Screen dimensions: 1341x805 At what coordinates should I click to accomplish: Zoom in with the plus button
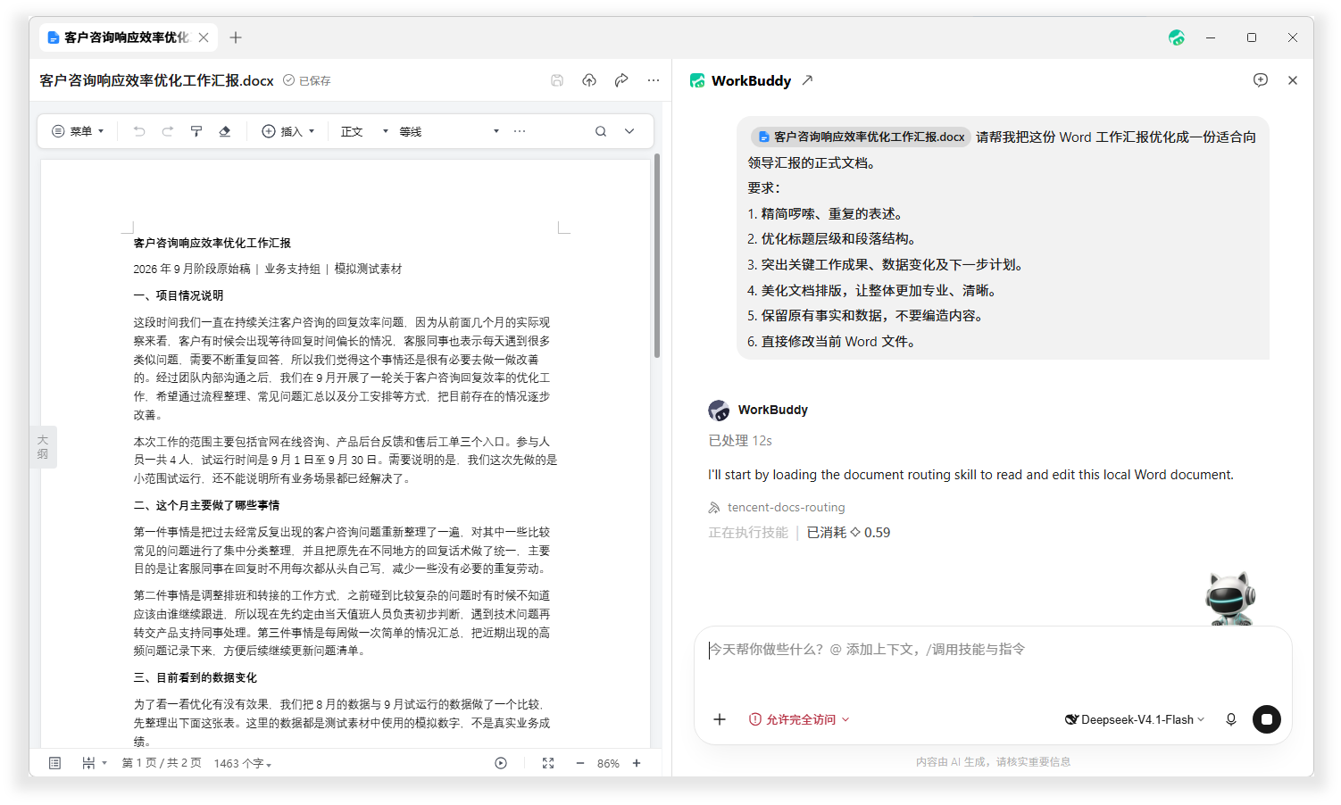tap(637, 763)
